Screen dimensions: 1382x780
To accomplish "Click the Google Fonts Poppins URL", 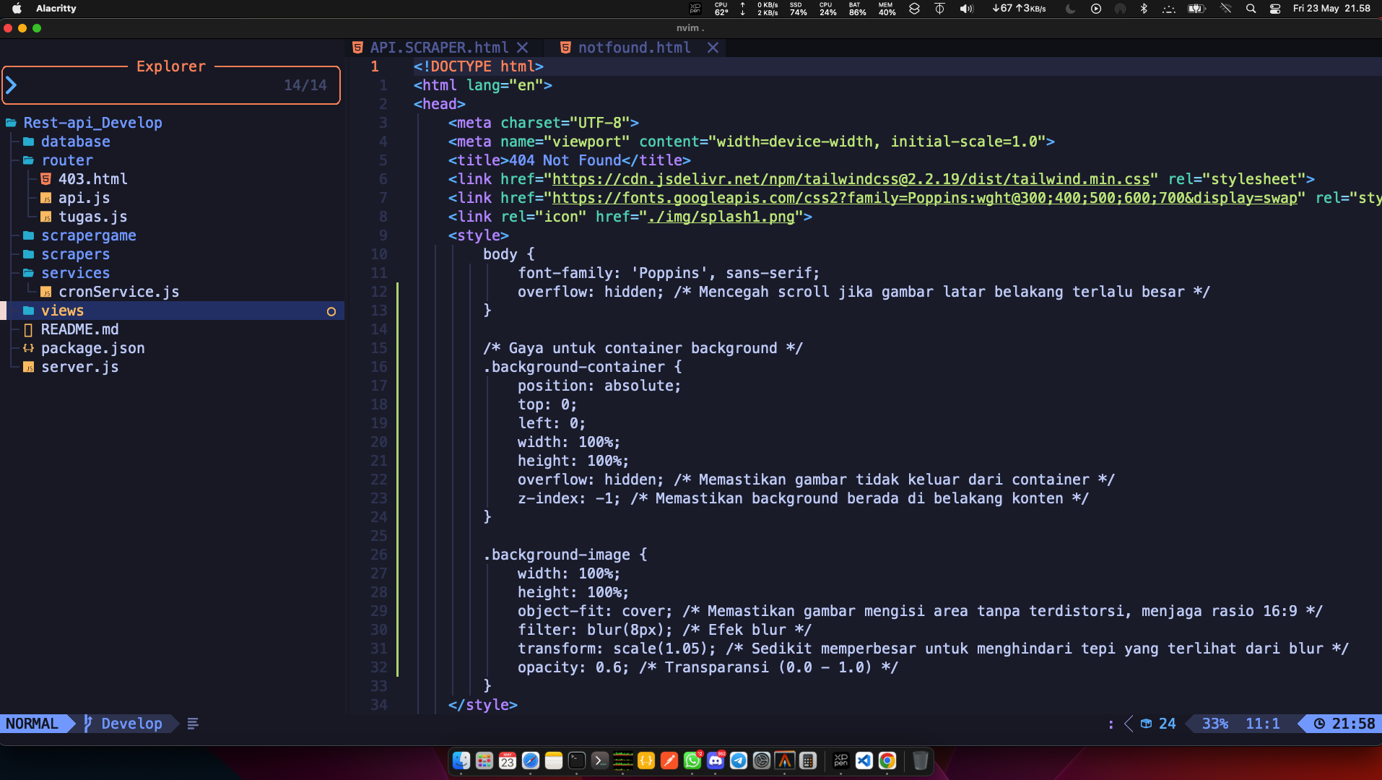I will click(x=924, y=198).
